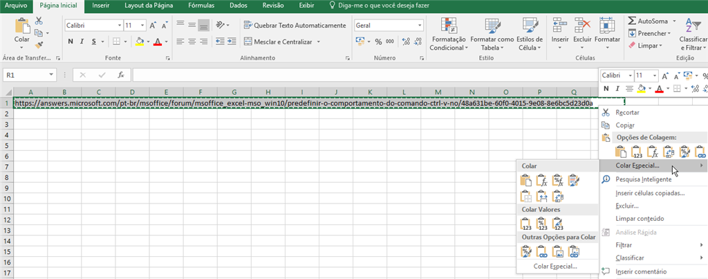Open Estilos de Célula dropdown
Screen dimensions: 708x279
click(x=529, y=35)
